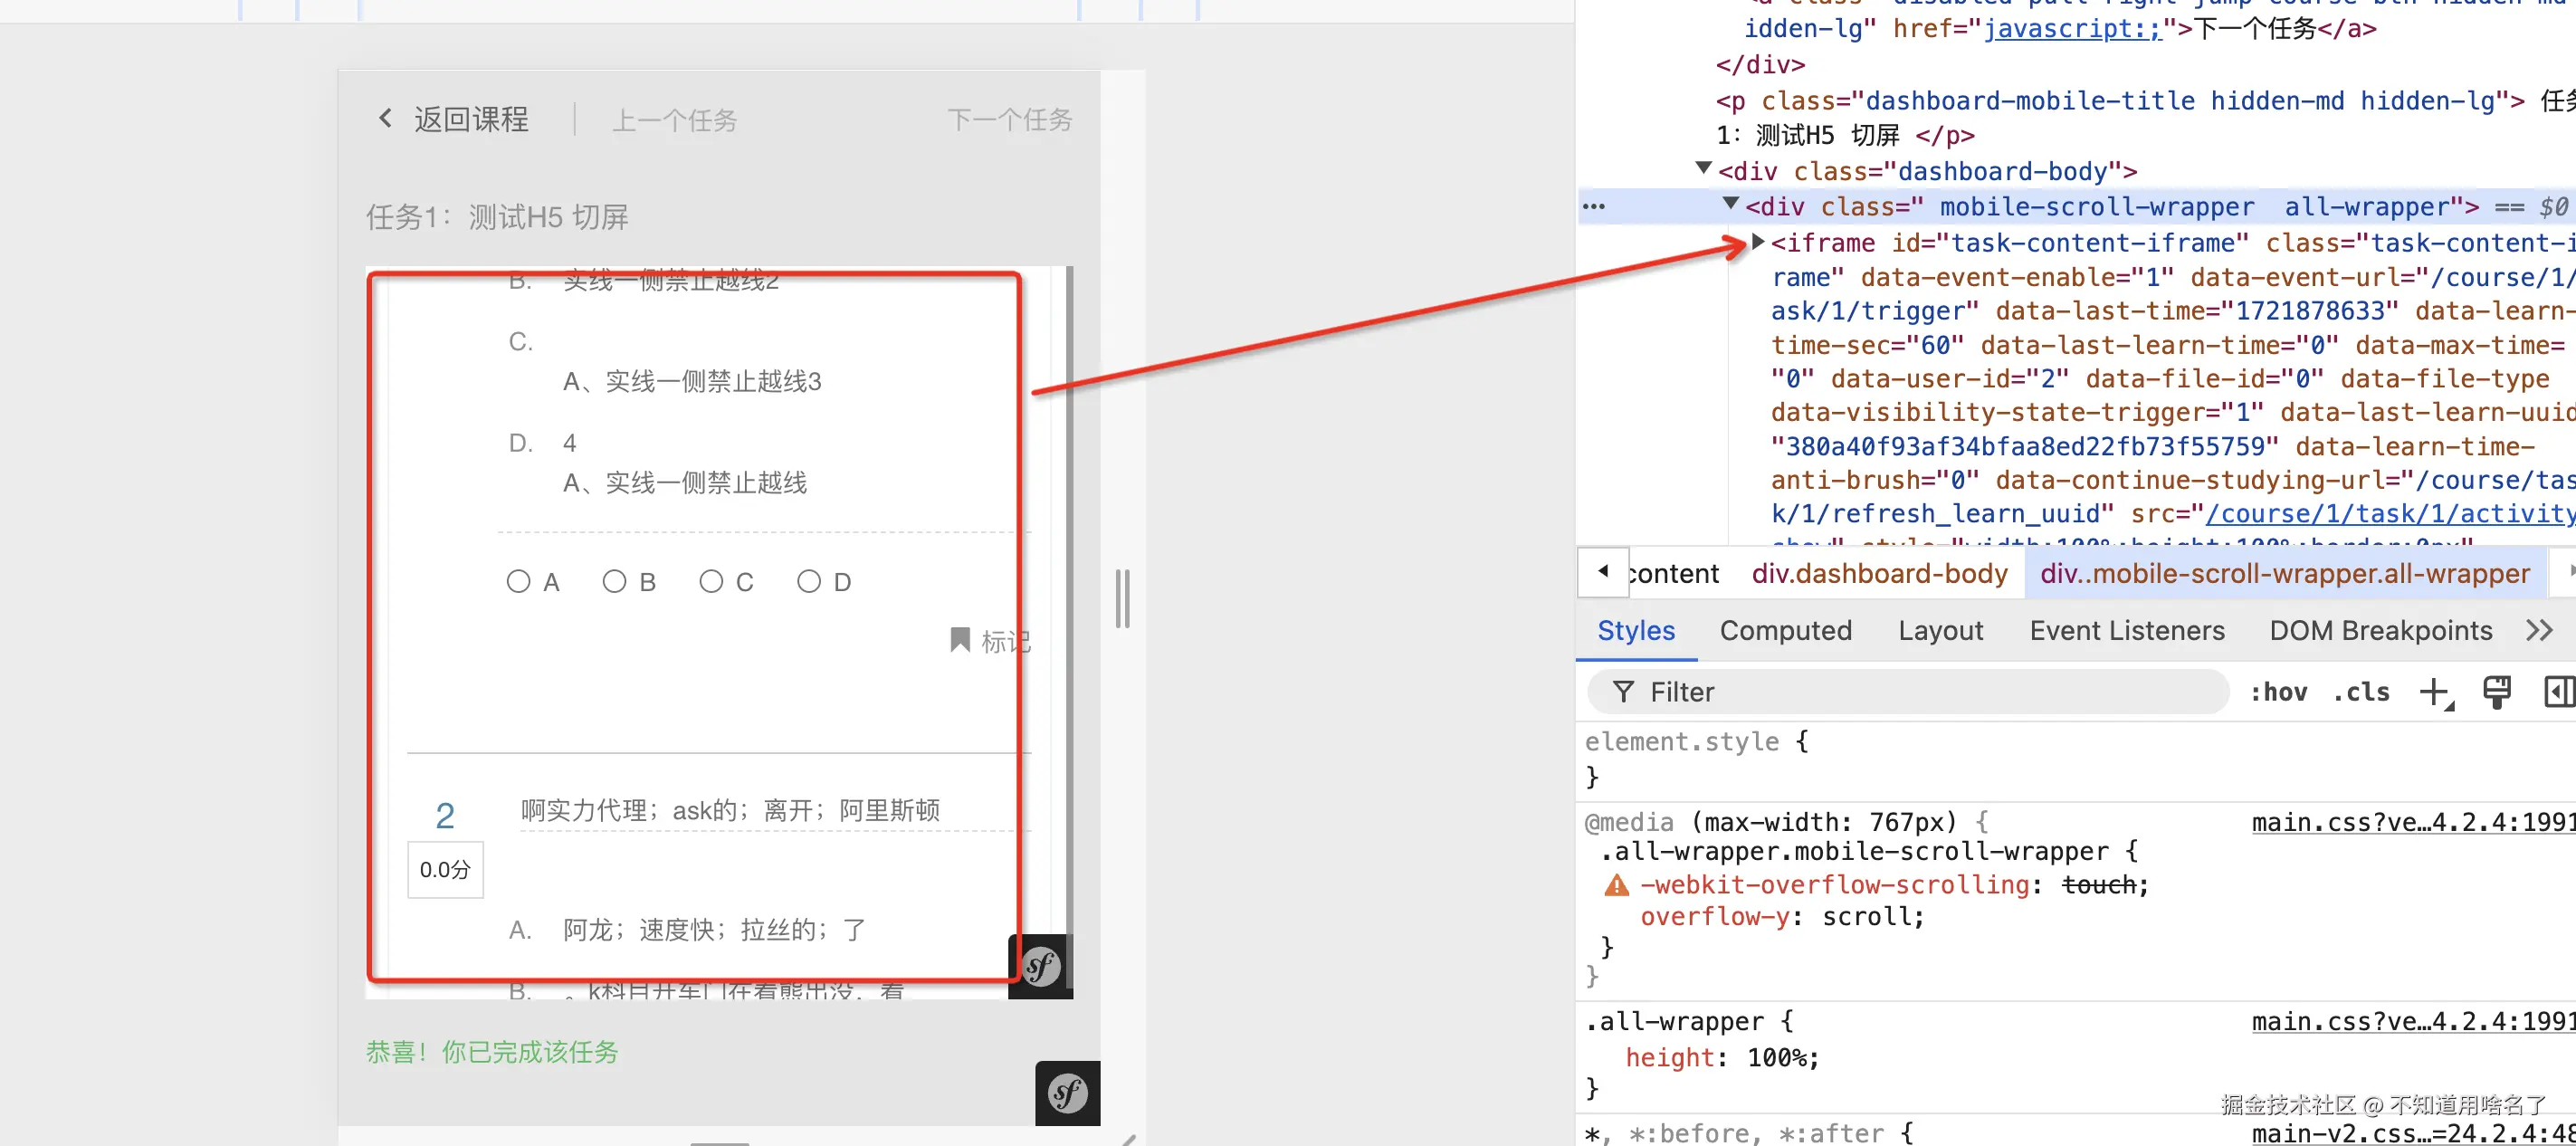Image resolution: width=2576 pixels, height=1146 pixels.
Task: Select radio option B
Action: tap(614, 582)
